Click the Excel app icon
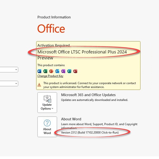This screenshot has width=159, height=159. [x=45, y=71]
